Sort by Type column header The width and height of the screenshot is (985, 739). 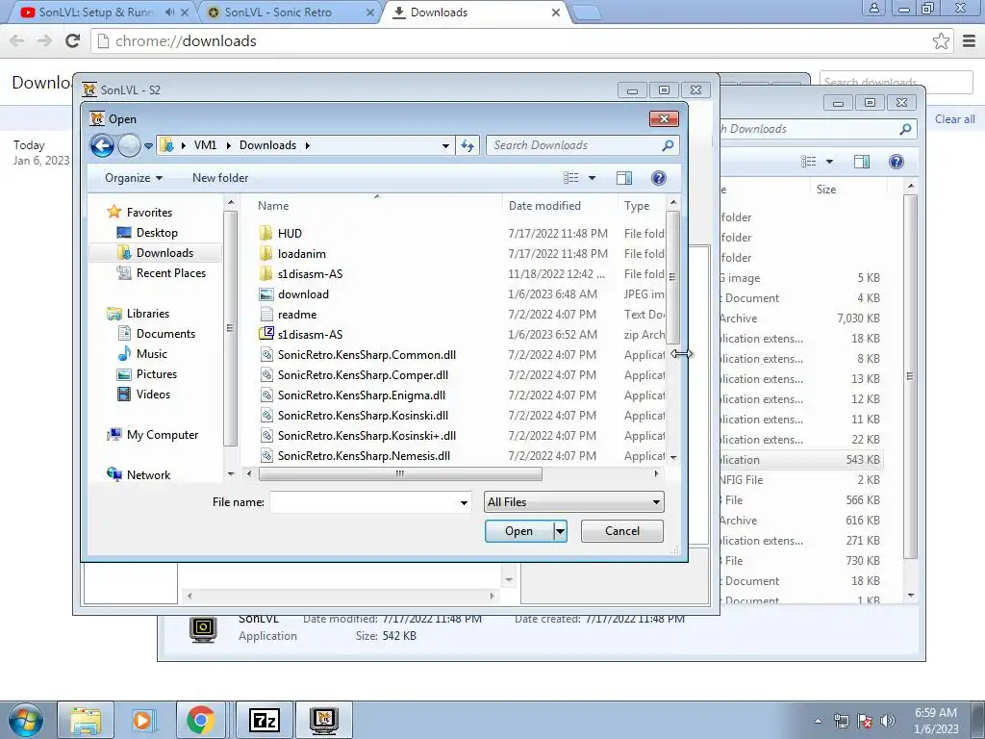pyautogui.click(x=637, y=206)
